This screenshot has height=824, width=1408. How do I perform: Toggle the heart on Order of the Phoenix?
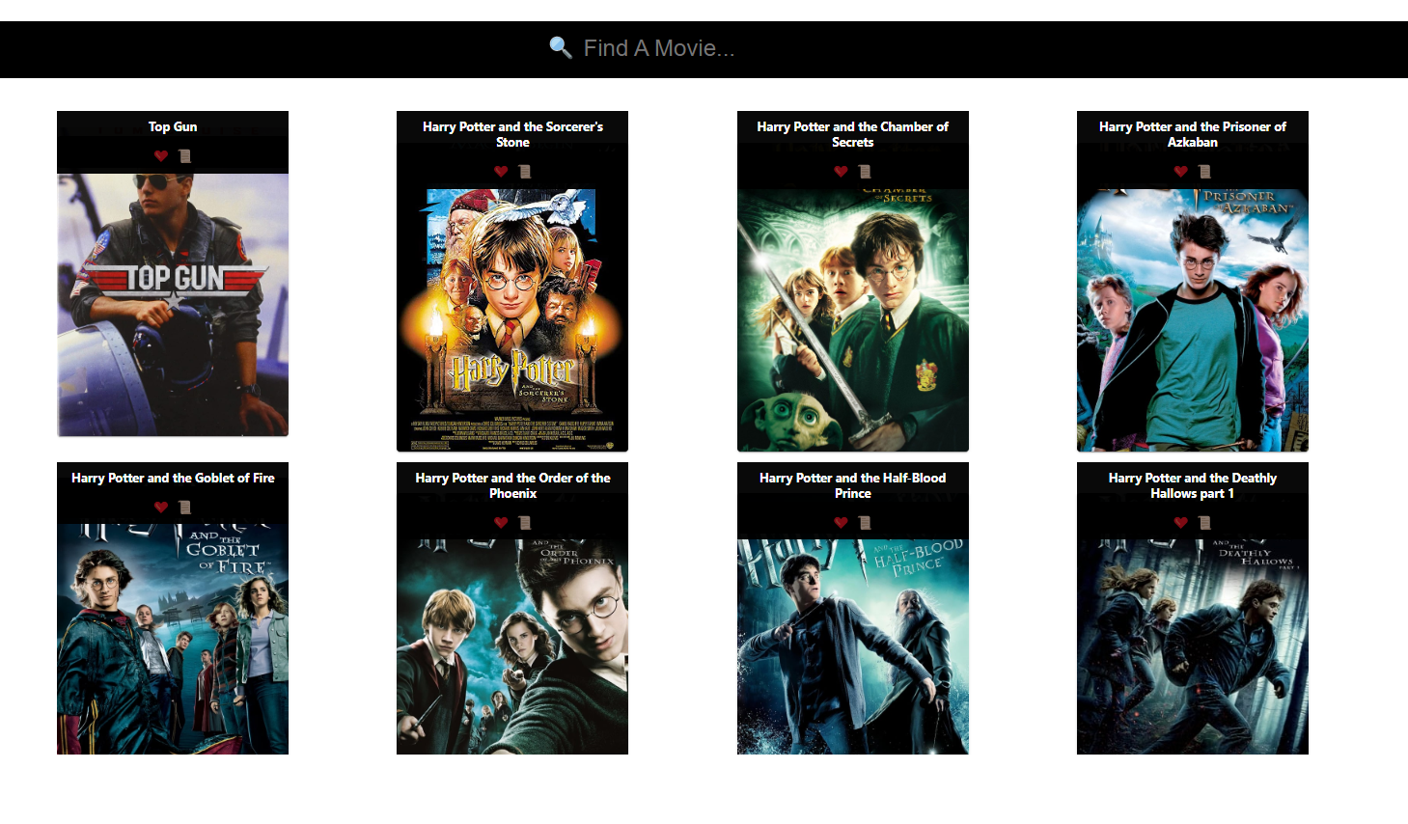[x=501, y=522]
